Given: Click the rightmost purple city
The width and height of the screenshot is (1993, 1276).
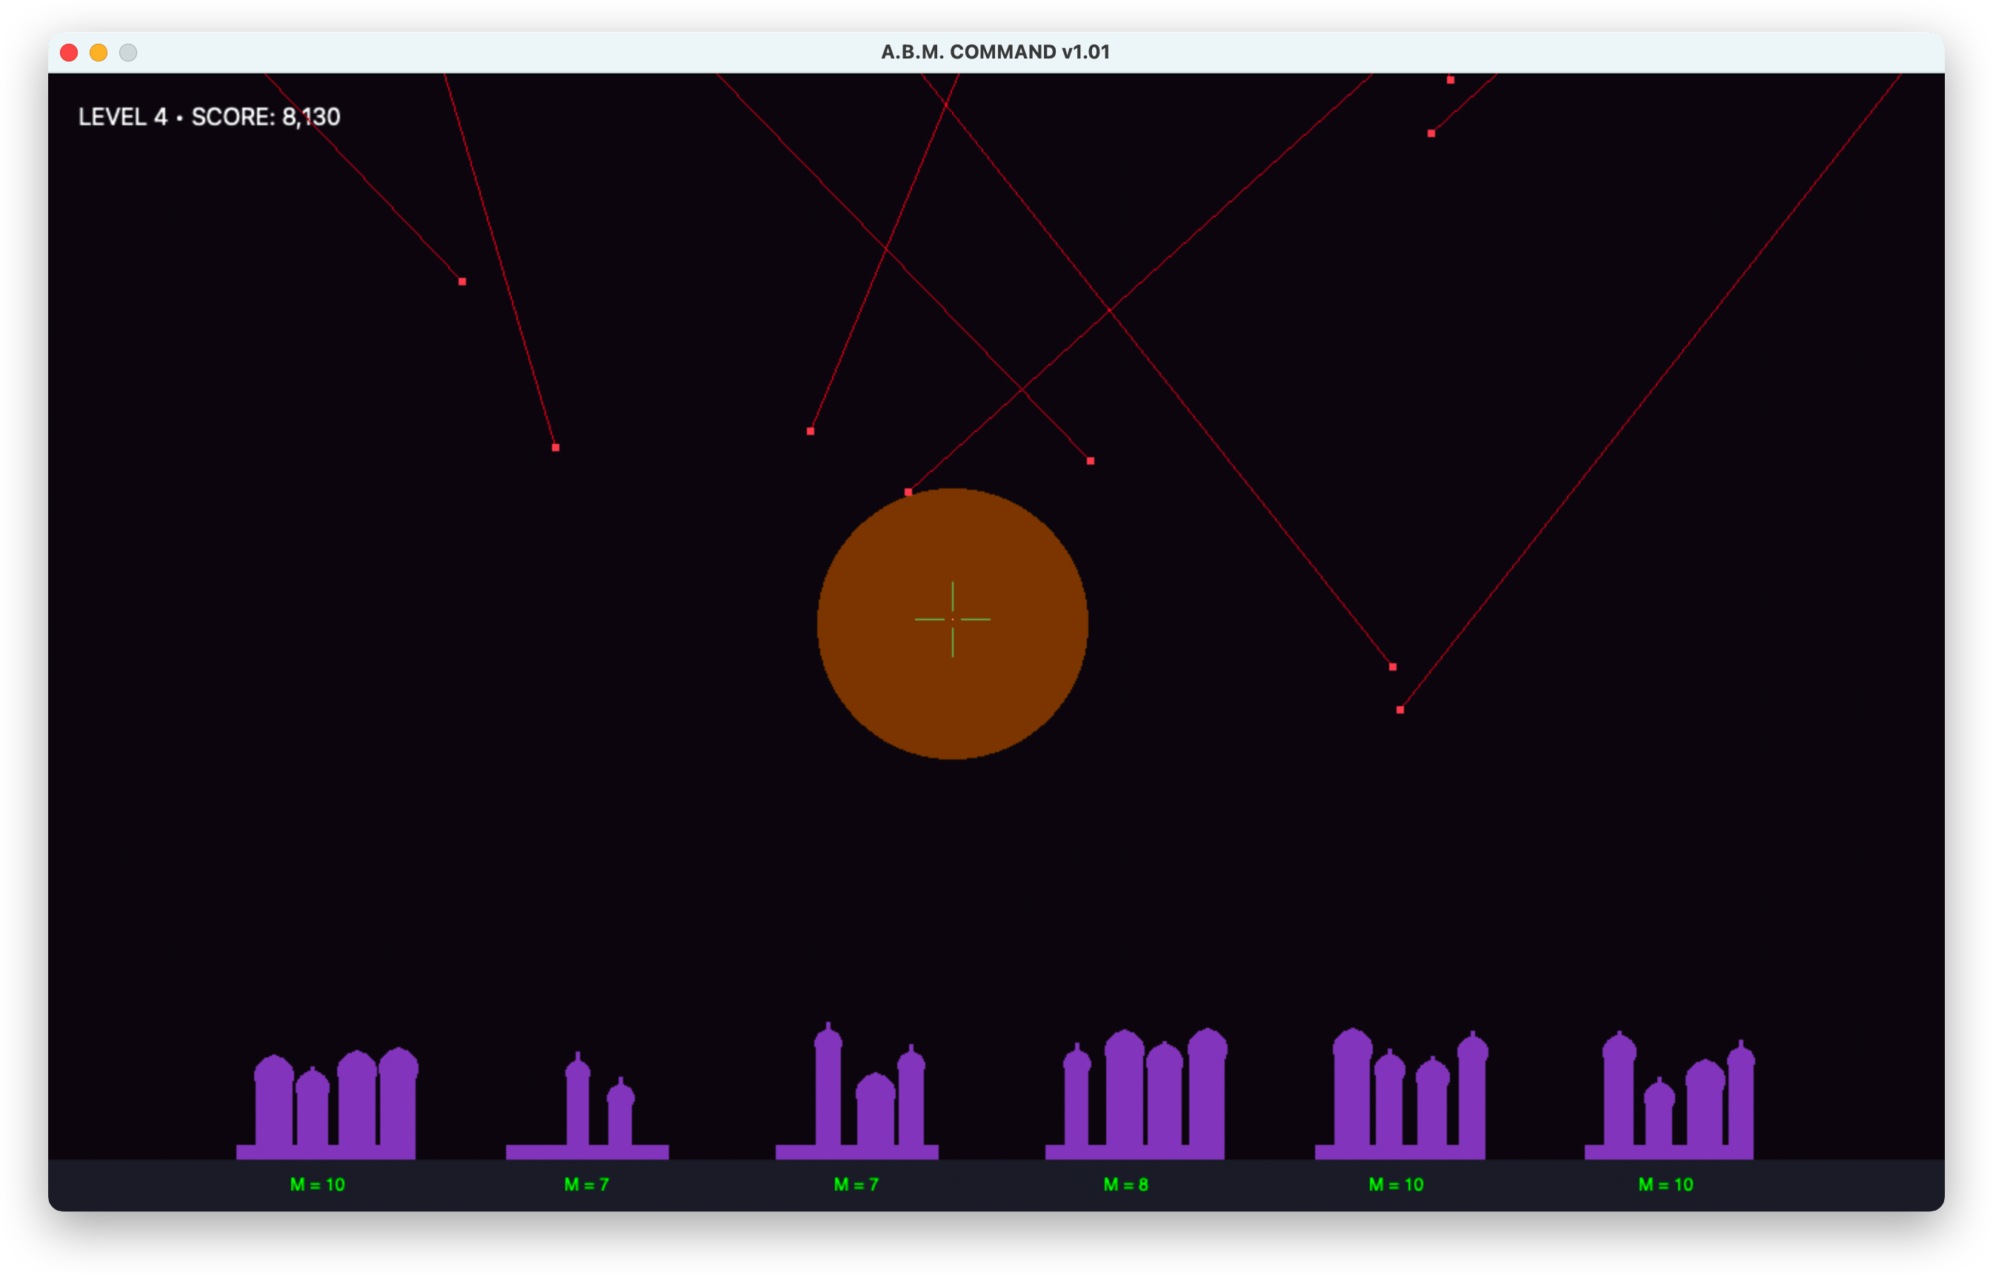Looking at the screenshot, I should tap(1669, 1094).
